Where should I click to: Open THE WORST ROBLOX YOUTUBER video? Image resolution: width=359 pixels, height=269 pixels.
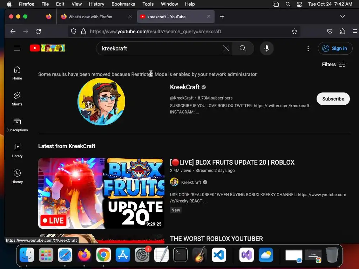pos(216,239)
